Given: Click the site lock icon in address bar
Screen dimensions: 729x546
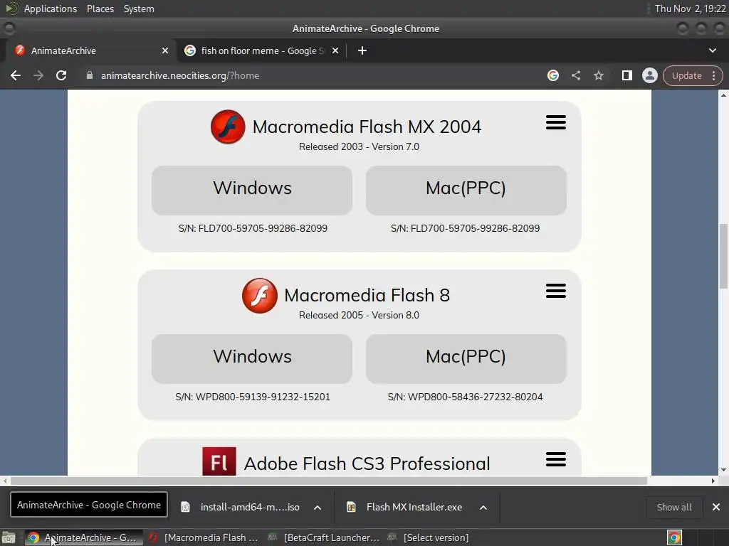Looking at the screenshot, I should click(x=90, y=75).
